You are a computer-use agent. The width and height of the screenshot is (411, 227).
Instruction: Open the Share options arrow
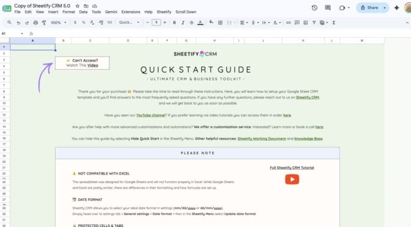[385, 8]
